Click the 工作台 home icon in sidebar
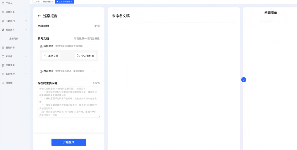Image resolution: width=297 pixels, height=150 pixels. tap(3, 3)
